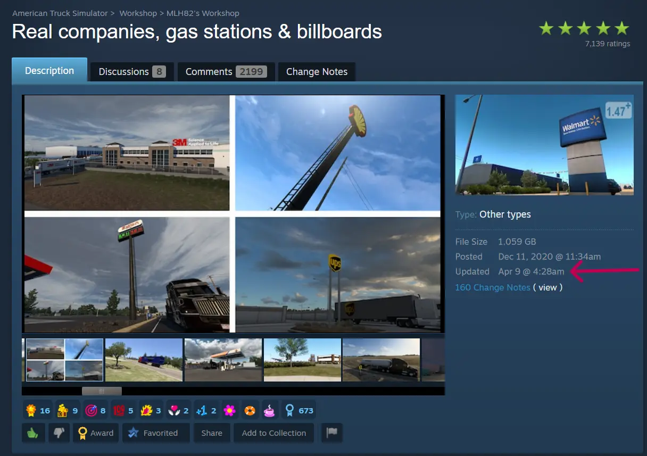Click the teacup award icon
This screenshot has height=456, width=647.
(269, 410)
